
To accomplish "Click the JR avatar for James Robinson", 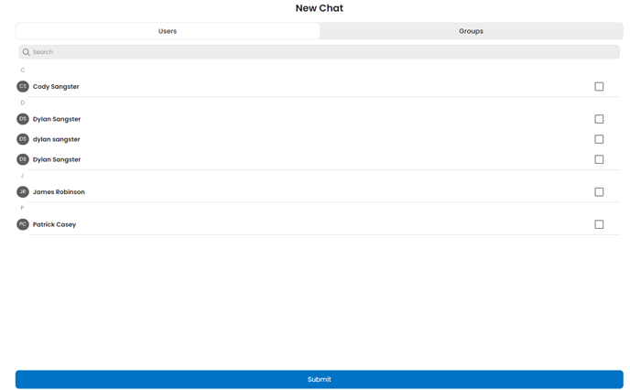I will 23,192.
